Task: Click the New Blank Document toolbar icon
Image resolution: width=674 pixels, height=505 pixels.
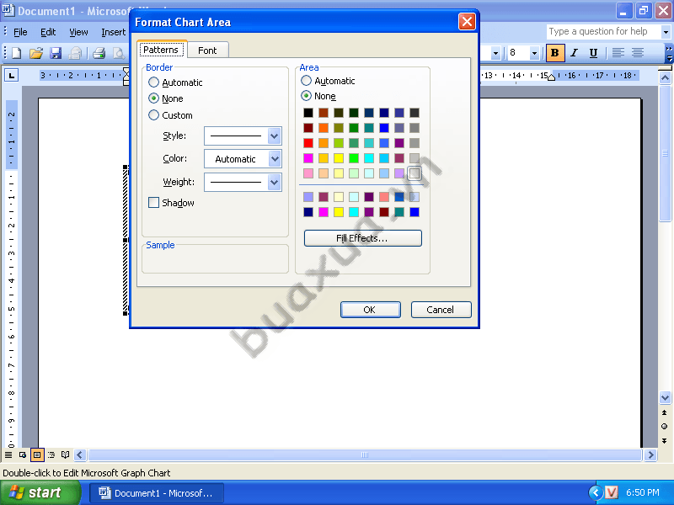Action: click(17, 53)
